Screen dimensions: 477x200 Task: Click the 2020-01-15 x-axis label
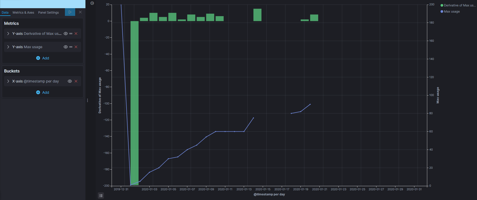263,189
